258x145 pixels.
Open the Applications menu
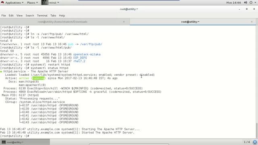(15, 3)
